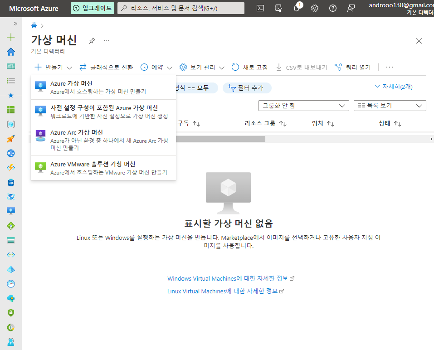Open Cloud Shell from the top bar
The width and height of the screenshot is (434, 350).
(260, 8)
